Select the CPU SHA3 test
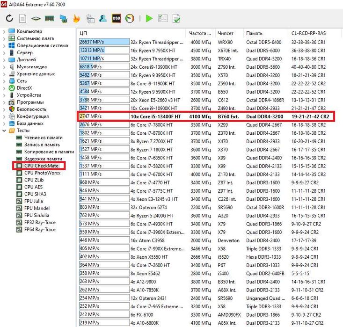The image size is (343, 327). [35, 194]
